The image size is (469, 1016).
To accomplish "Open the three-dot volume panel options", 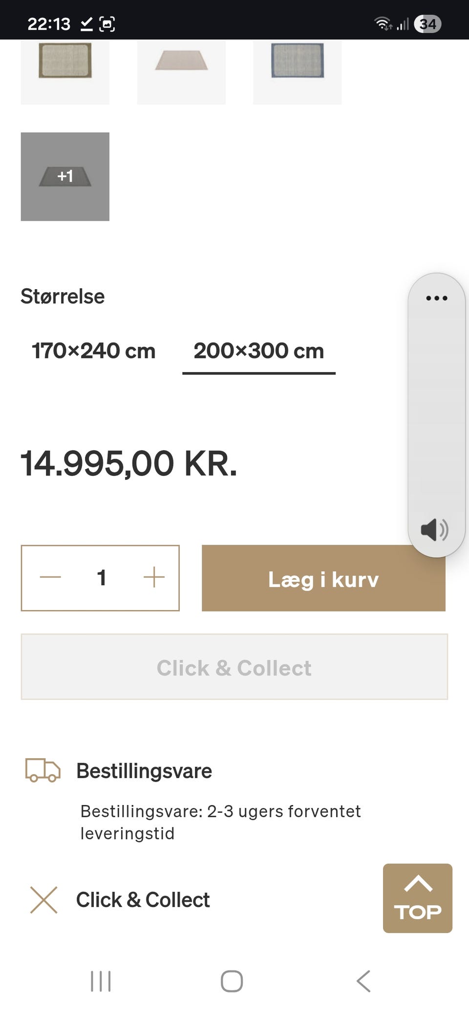I will tap(436, 298).
